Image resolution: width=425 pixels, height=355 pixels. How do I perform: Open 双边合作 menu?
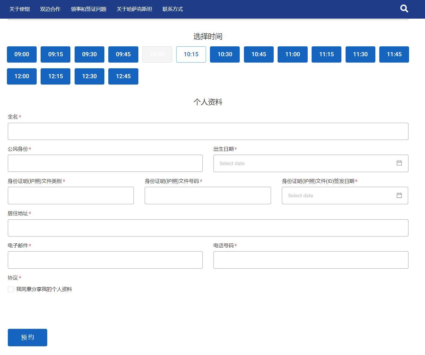[x=50, y=9]
